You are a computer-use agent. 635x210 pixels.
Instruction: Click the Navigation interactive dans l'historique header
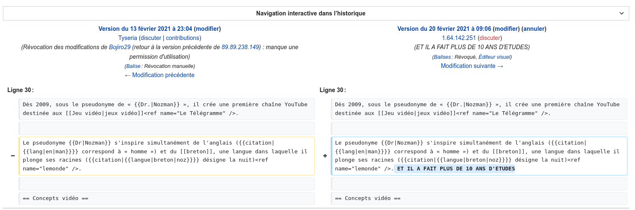pyautogui.click(x=311, y=13)
